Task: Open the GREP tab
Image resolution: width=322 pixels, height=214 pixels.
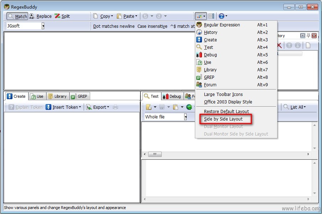Action: [79, 96]
